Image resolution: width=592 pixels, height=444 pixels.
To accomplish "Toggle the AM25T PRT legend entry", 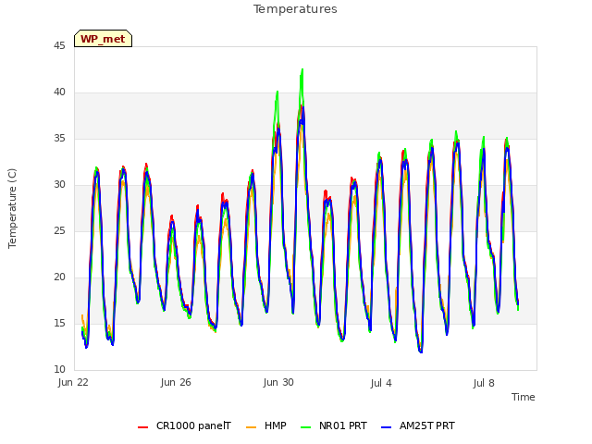I will coord(418,425).
